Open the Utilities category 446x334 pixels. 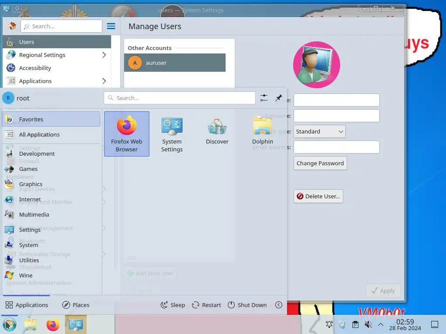pyautogui.click(x=52, y=260)
